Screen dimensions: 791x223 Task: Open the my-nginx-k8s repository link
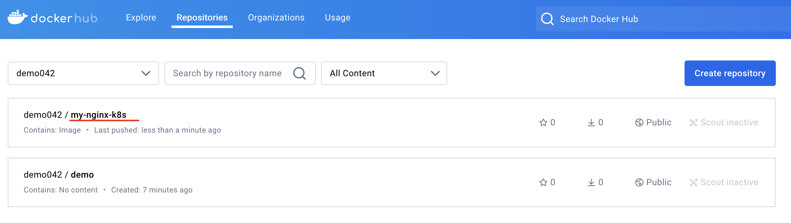pos(99,115)
